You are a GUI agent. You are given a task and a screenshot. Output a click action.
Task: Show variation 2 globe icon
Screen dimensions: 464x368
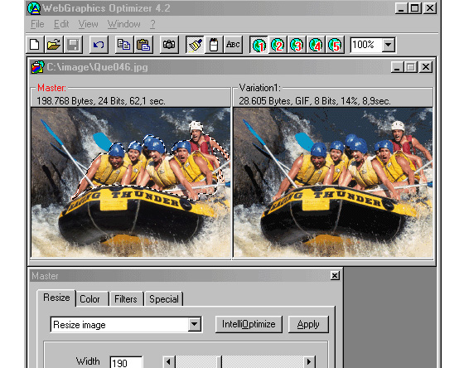pyautogui.click(x=278, y=45)
